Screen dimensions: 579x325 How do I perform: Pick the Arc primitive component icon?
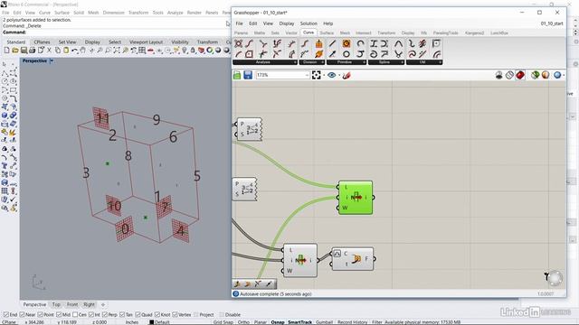click(360, 43)
